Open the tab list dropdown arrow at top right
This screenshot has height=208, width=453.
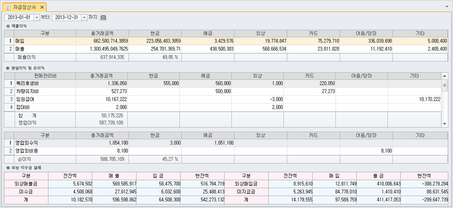(x=448, y=6)
